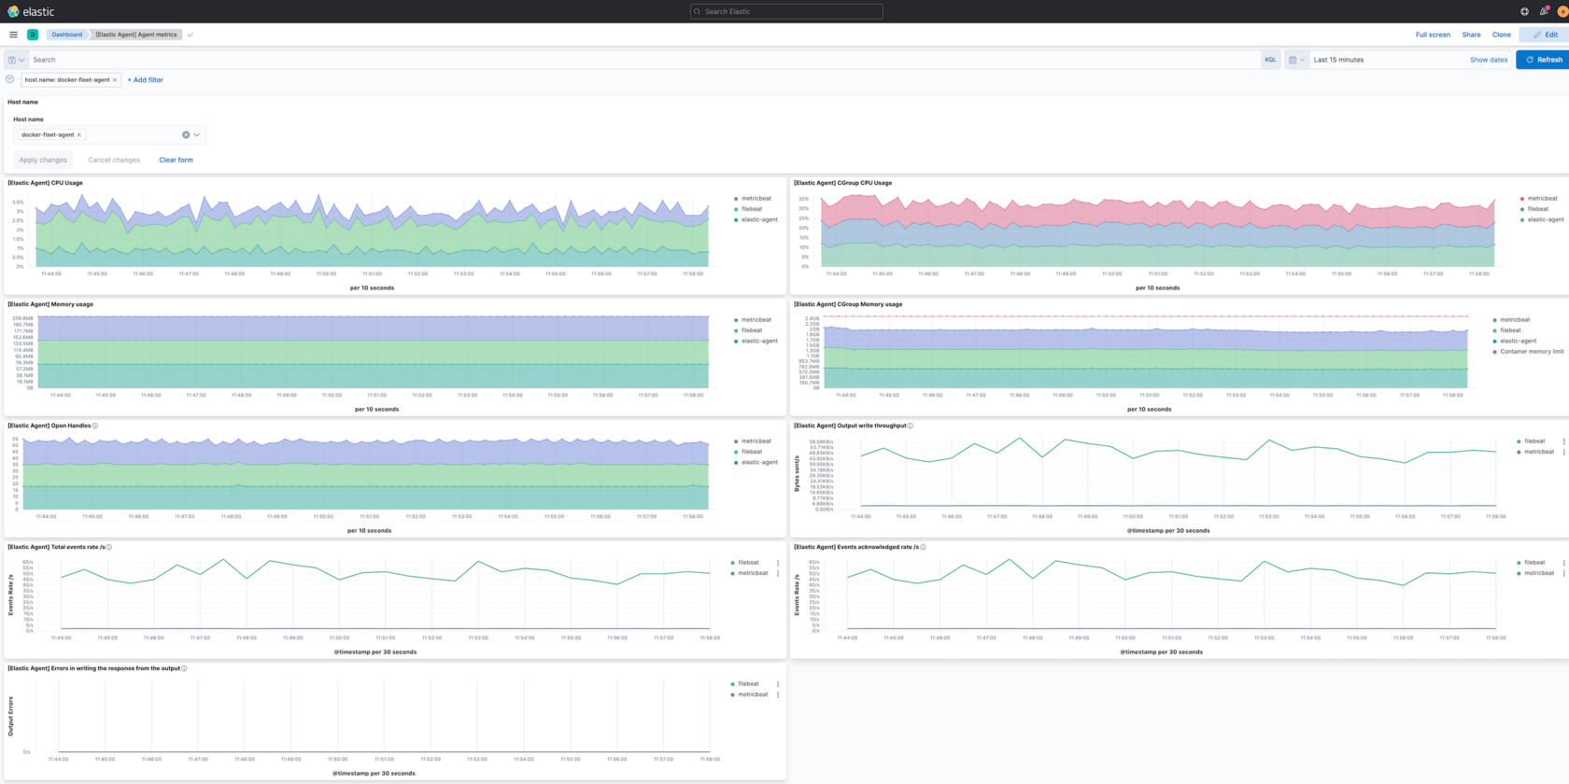
Task: Toggle elastic-agent series in Open Handles legend
Action: [759, 462]
